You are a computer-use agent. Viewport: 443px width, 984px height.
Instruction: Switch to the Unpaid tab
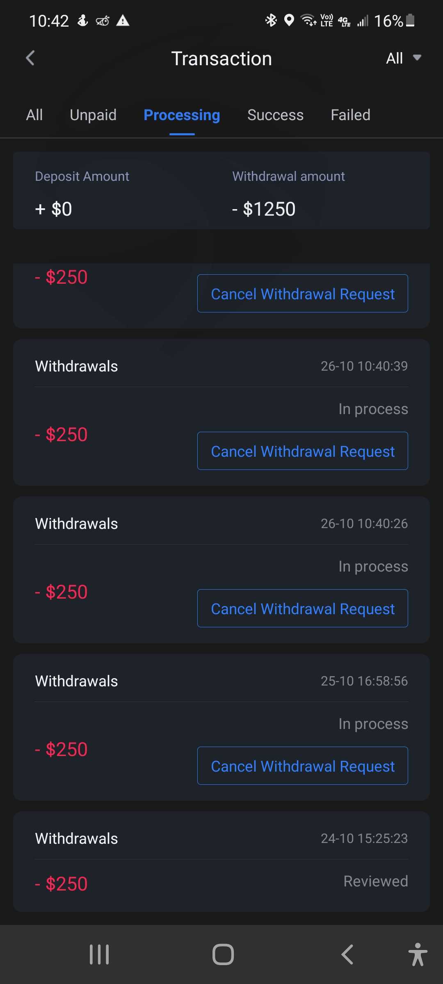pyautogui.click(x=93, y=115)
